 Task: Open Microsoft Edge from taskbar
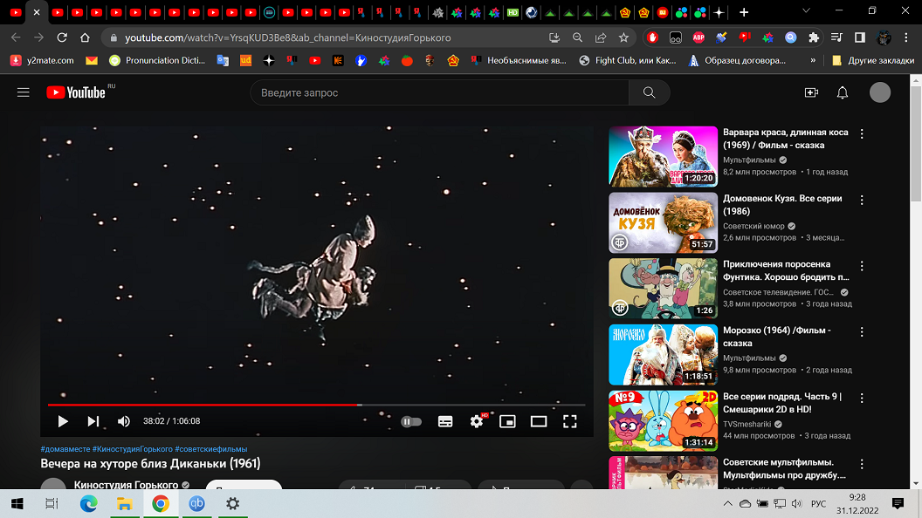tap(89, 504)
